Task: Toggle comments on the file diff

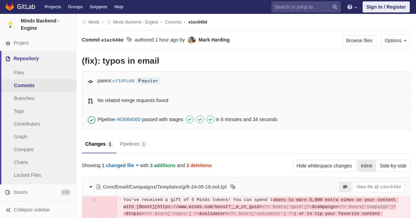Action: 345,187
